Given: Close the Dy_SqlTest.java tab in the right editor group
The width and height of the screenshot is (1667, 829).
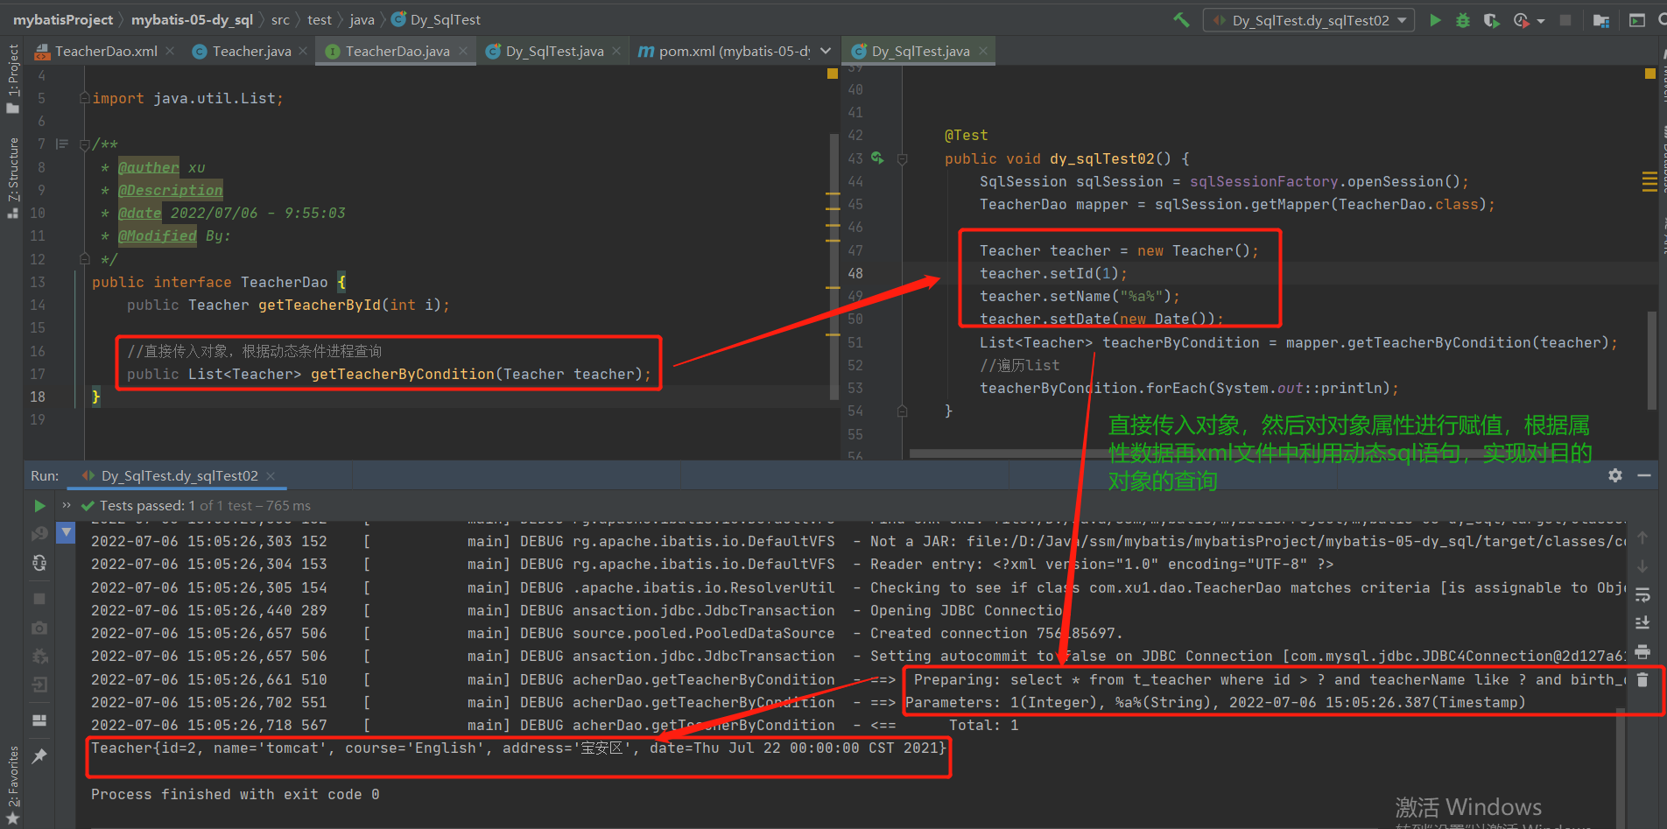Looking at the screenshot, I should coord(983,51).
